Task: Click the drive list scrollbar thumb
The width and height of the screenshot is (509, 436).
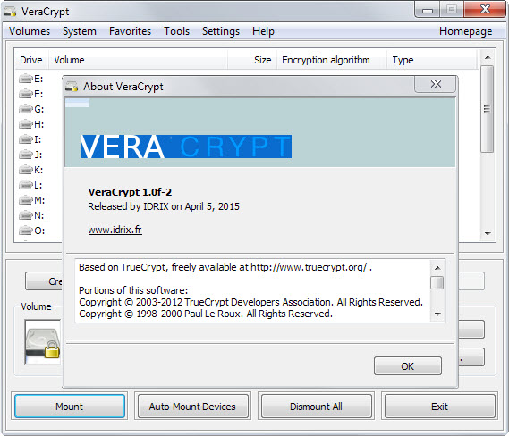Action: pos(488,109)
